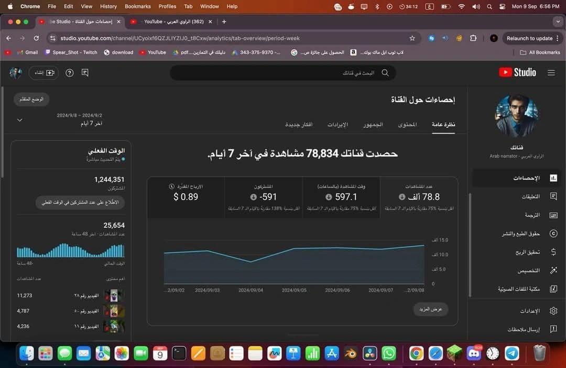Click the send feedback icon in top bar
566x368 pixels.
pyautogui.click(x=85, y=73)
